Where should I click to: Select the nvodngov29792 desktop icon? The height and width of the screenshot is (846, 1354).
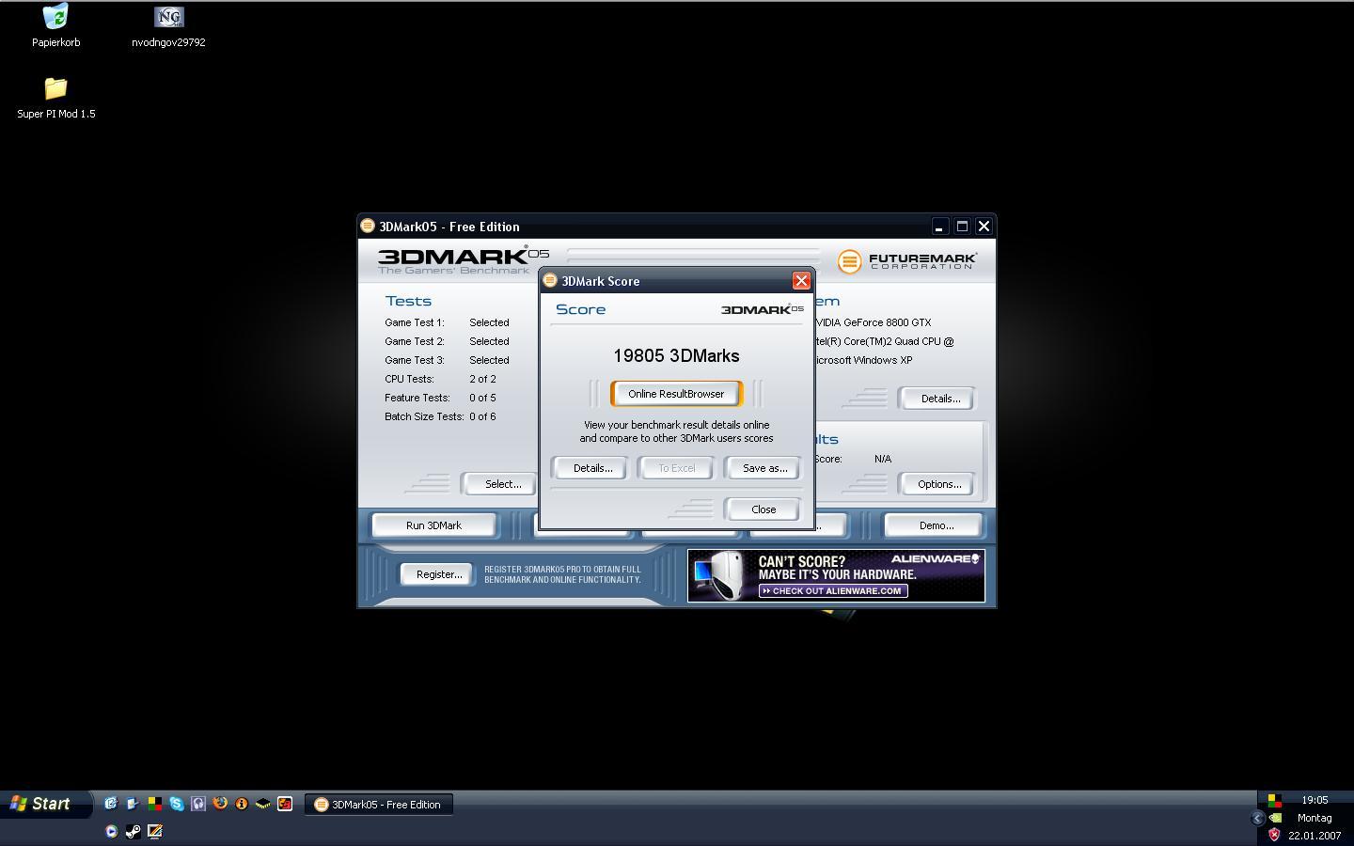tap(168, 25)
